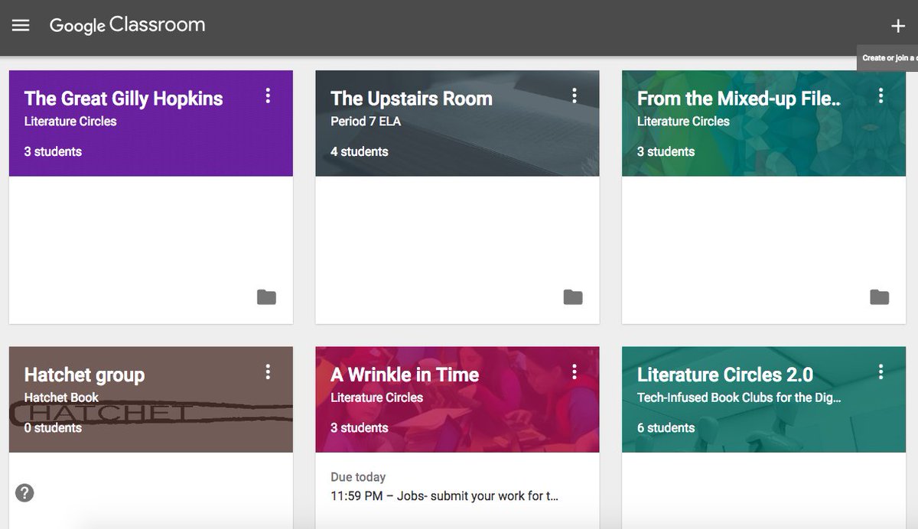Open Drive folder for The Upstairs Room
Screen dimensions: 918x529
(x=573, y=297)
